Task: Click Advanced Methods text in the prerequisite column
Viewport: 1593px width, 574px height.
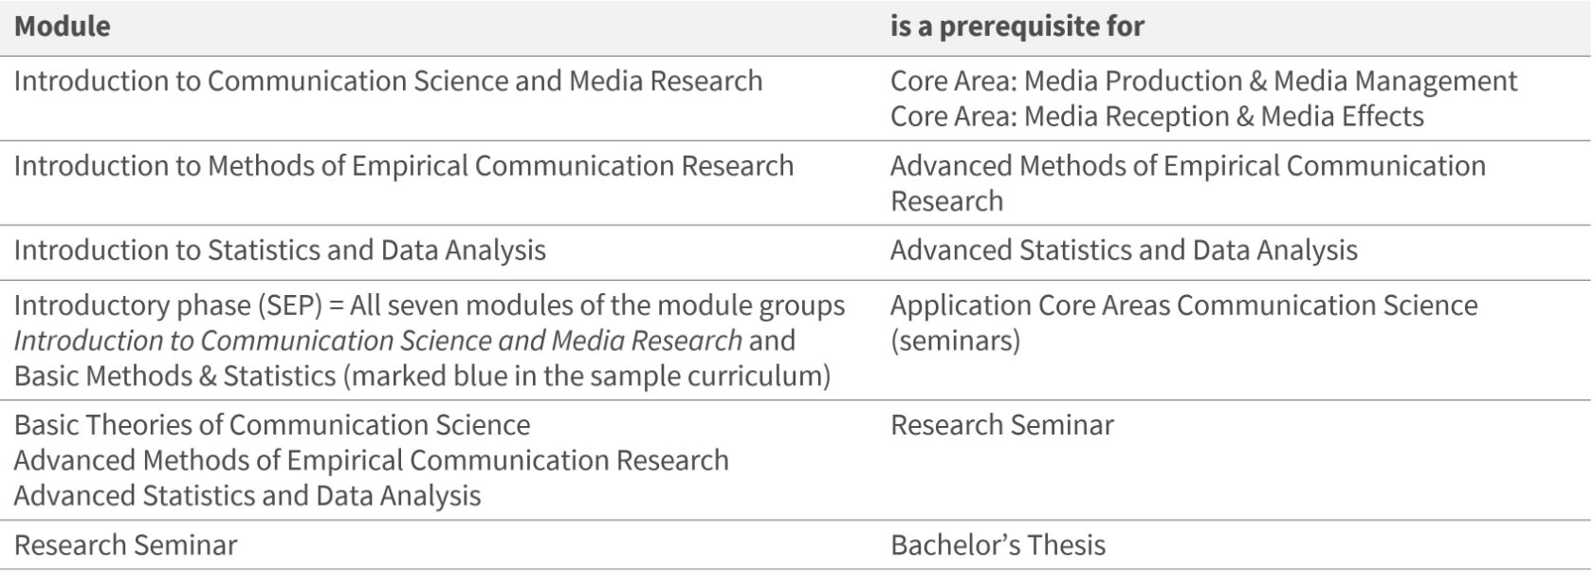Action: coord(1187,166)
